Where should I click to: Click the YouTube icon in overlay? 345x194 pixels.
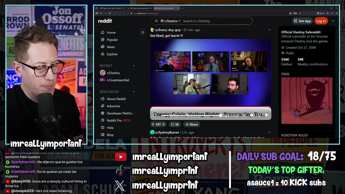point(120,157)
